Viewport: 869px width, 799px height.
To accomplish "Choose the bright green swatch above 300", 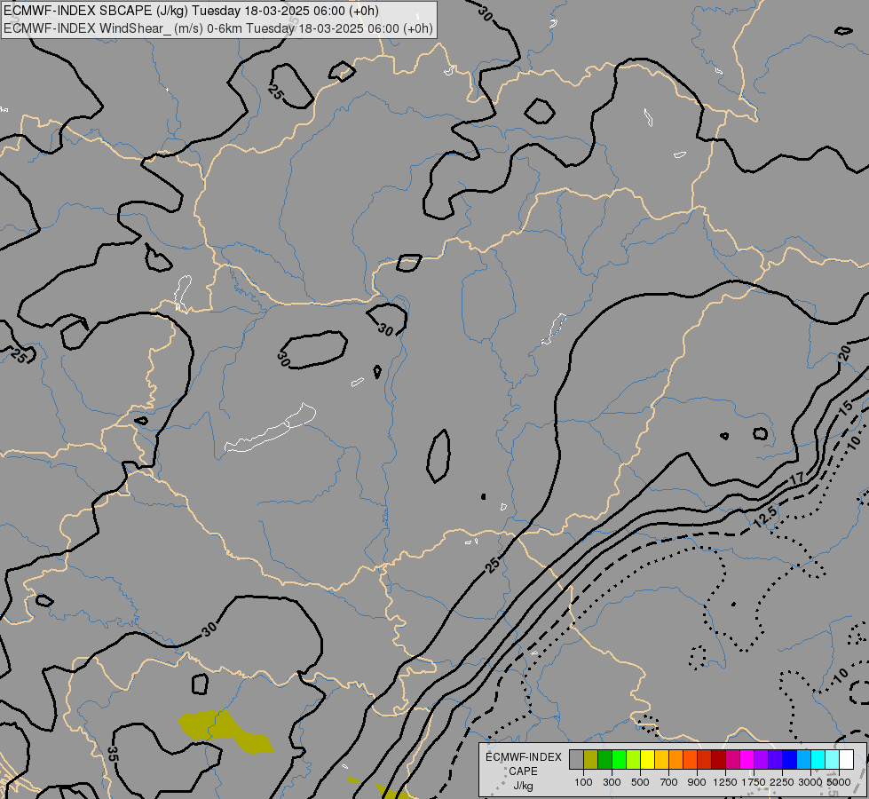I will [x=619, y=759].
